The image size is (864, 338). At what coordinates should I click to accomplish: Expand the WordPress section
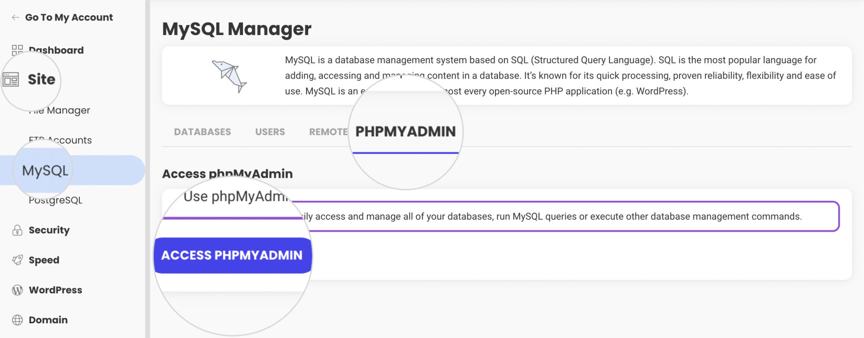pyautogui.click(x=56, y=290)
